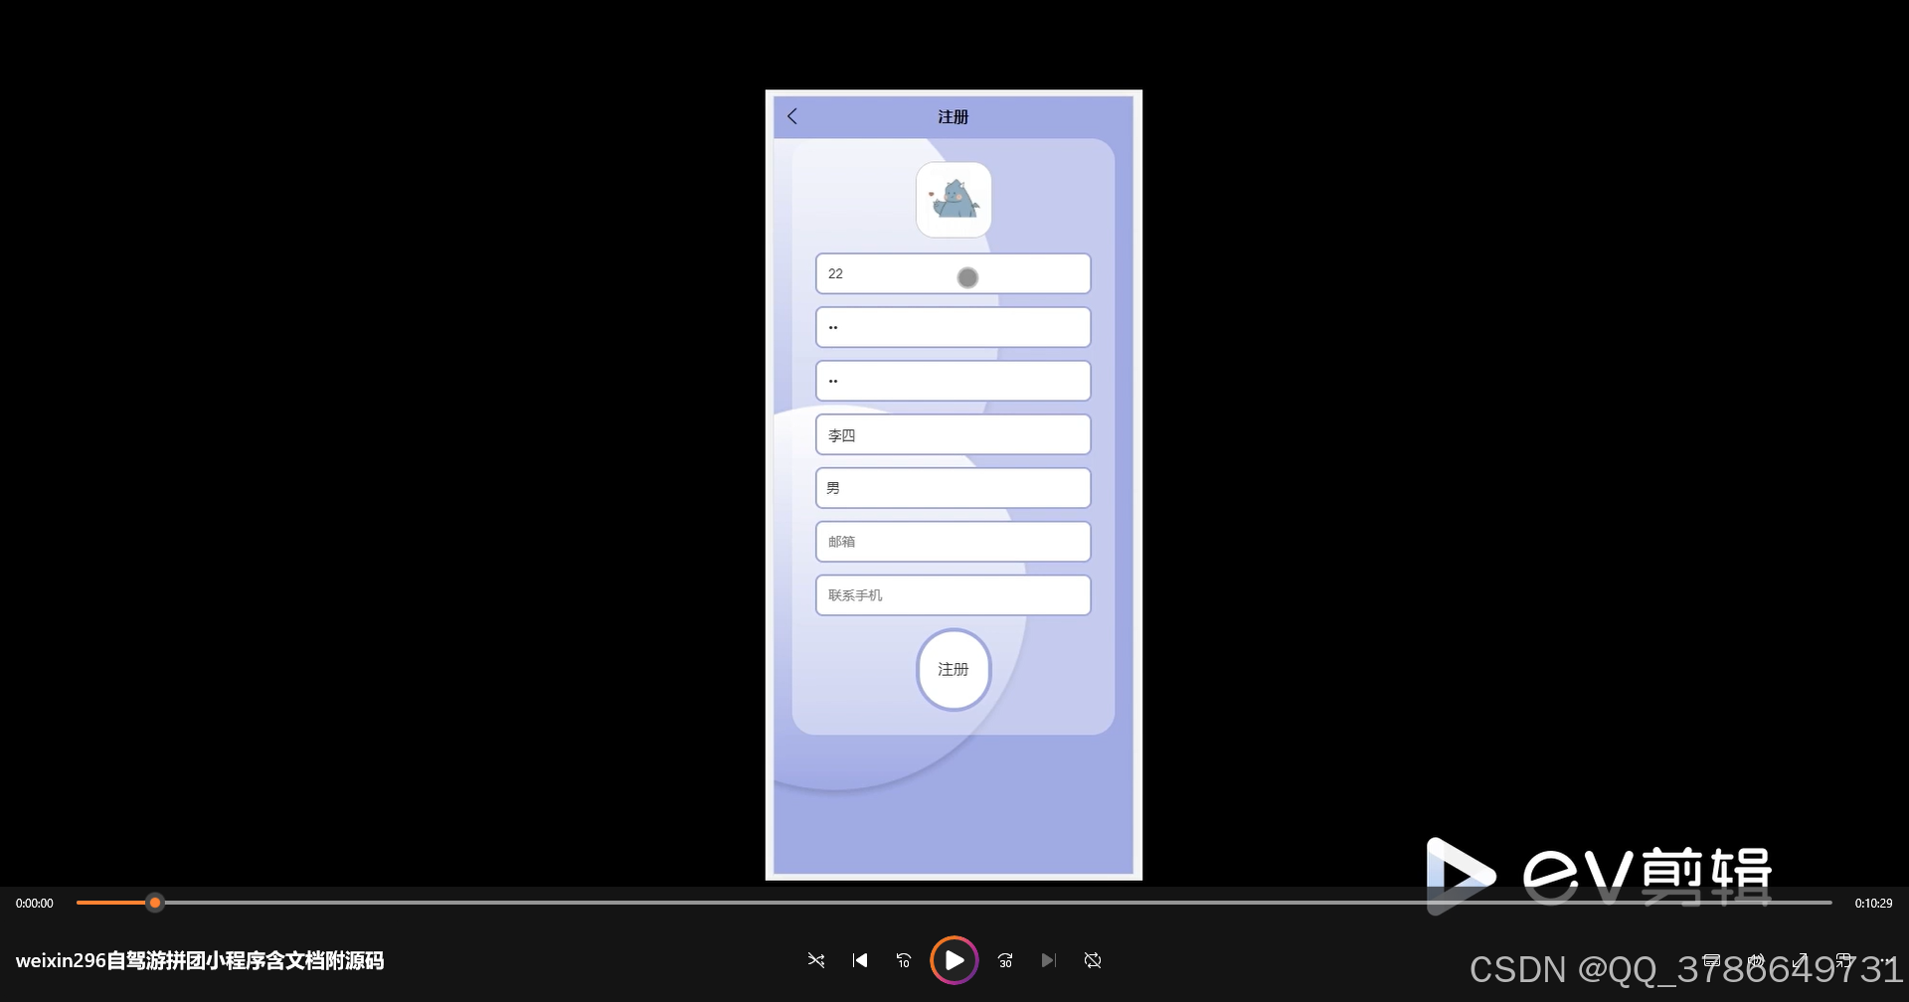Toggle shuffle in the player controls
This screenshot has width=1909, height=1002.
point(816,960)
